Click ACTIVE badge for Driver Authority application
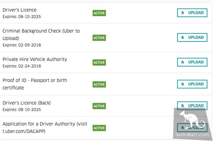The height and width of the screenshot is (141, 213). point(99,128)
